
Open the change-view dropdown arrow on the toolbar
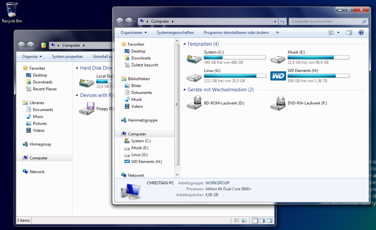click(x=338, y=32)
